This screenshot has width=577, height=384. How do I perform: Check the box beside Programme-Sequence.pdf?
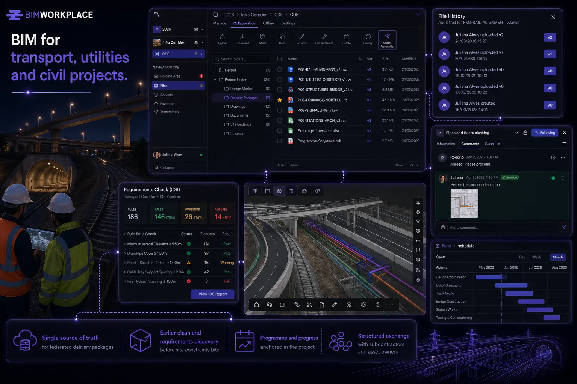(x=280, y=141)
